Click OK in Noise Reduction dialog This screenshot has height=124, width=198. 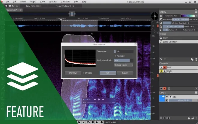108,73
